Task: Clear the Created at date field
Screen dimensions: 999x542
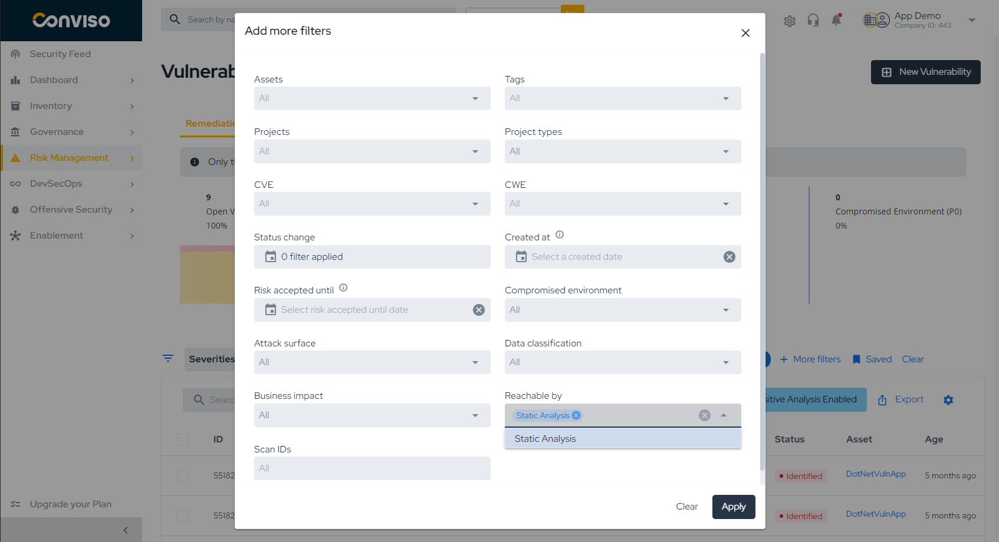Action: tap(729, 257)
